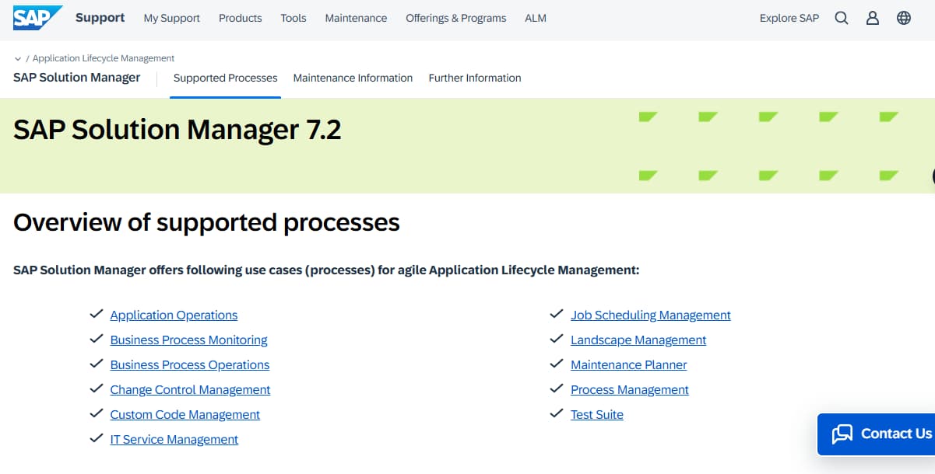
Task: Click the Change Control Management link
Action: click(190, 389)
